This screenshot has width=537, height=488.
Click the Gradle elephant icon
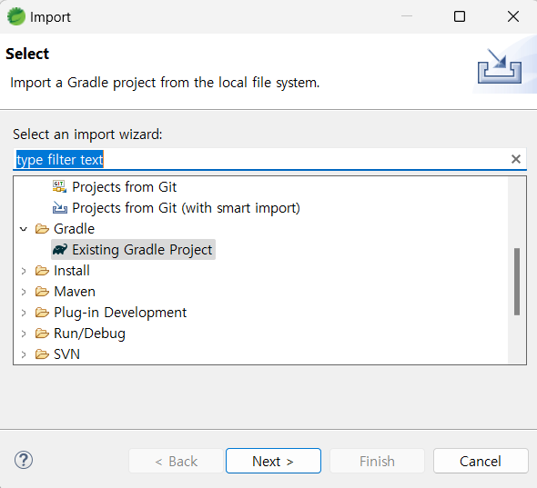[x=60, y=249]
